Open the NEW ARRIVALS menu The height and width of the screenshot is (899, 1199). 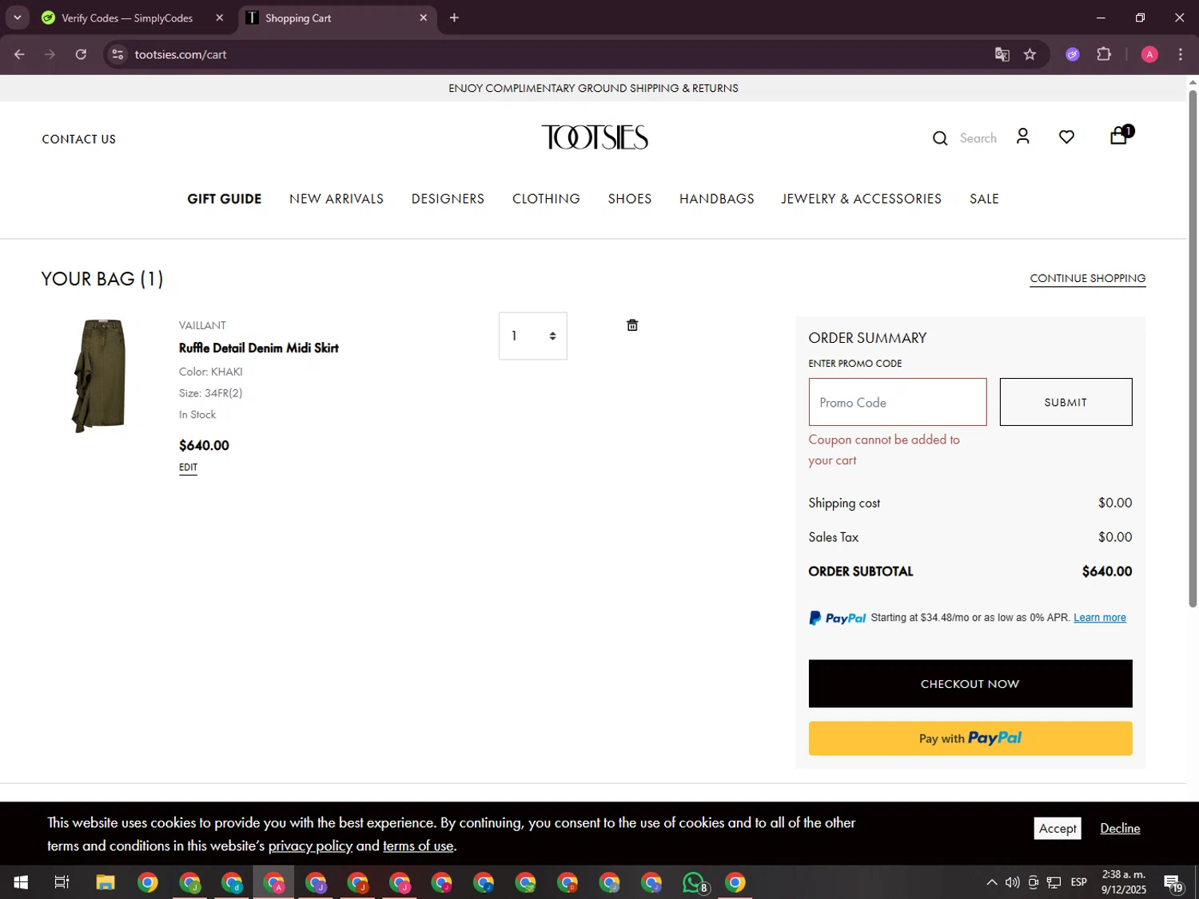(x=337, y=199)
